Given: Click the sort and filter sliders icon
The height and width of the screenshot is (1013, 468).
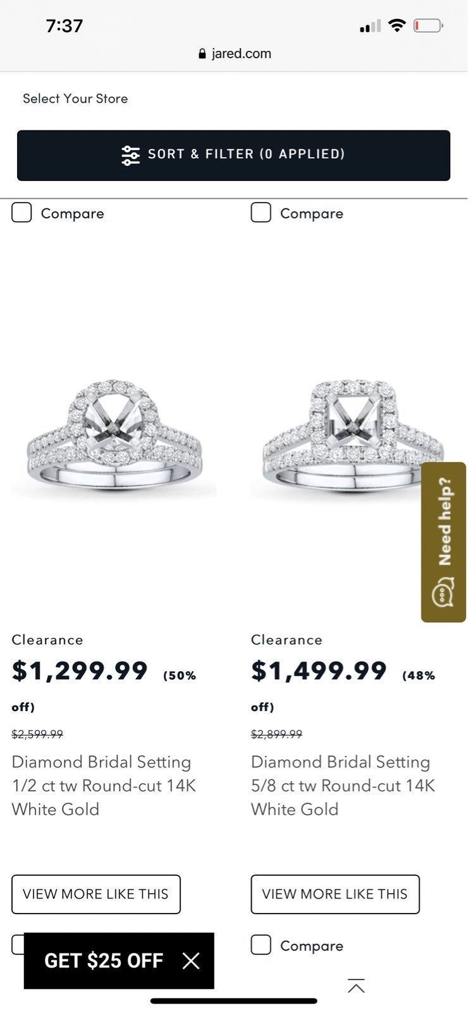Looking at the screenshot, I should tap(131, 155).
